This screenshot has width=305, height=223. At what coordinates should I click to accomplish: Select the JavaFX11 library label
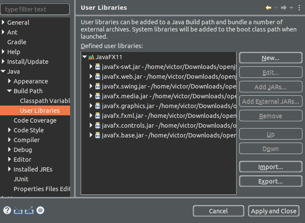tap(109, 57)
